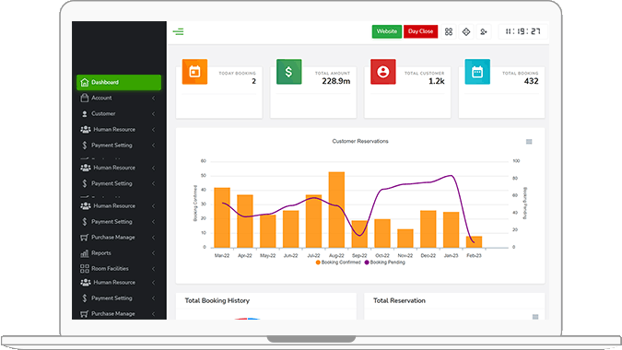Open the user profile icon in top bar
Image resolution: width=622 pixels, height=350 pixels.
click(484, 31)
